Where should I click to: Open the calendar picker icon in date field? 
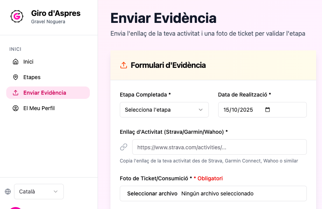tap(267, 110)
